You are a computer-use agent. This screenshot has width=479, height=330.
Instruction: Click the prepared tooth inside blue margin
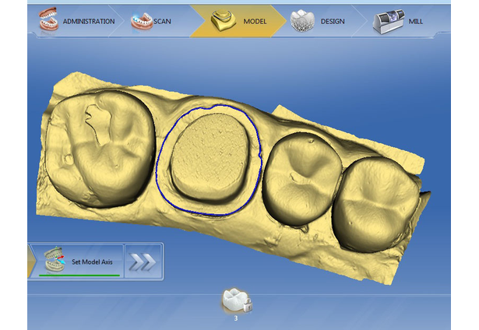point(210,156)
